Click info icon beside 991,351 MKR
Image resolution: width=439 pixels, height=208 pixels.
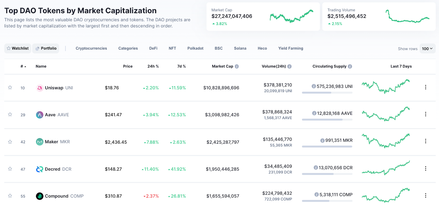coord(322,140)
